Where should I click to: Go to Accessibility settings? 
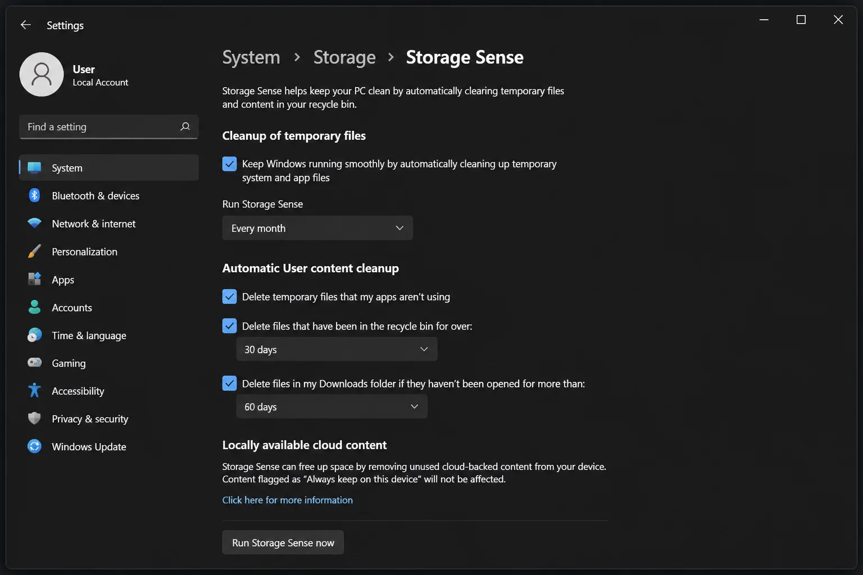pyautogui.click(x=108, y=391)
